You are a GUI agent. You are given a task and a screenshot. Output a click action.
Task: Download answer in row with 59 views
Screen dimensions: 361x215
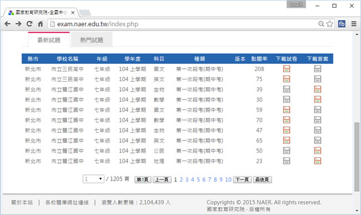[x=318, y=109]
